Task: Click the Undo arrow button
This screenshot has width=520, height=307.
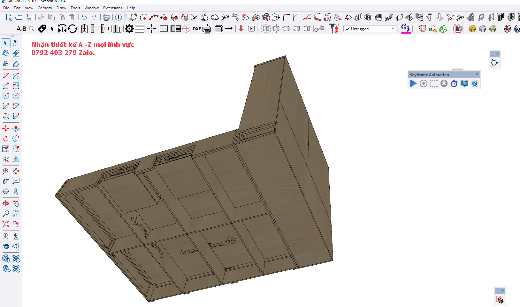Action: pos(84,17)
